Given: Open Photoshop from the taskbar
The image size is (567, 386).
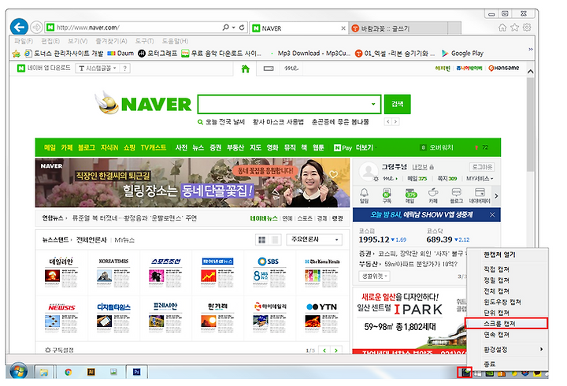Looking at the screenshot, I should click(x=137, y=372).
